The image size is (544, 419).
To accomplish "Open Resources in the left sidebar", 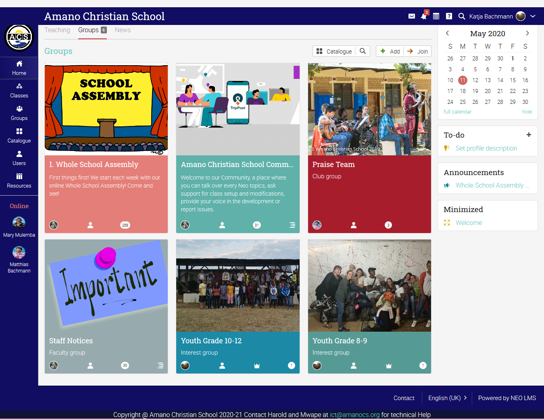I will coord(19,181).
